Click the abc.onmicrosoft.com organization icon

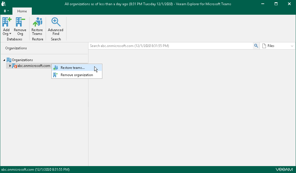14,66
